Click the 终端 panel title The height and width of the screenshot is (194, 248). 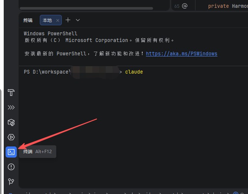click(x=28, y=20)
